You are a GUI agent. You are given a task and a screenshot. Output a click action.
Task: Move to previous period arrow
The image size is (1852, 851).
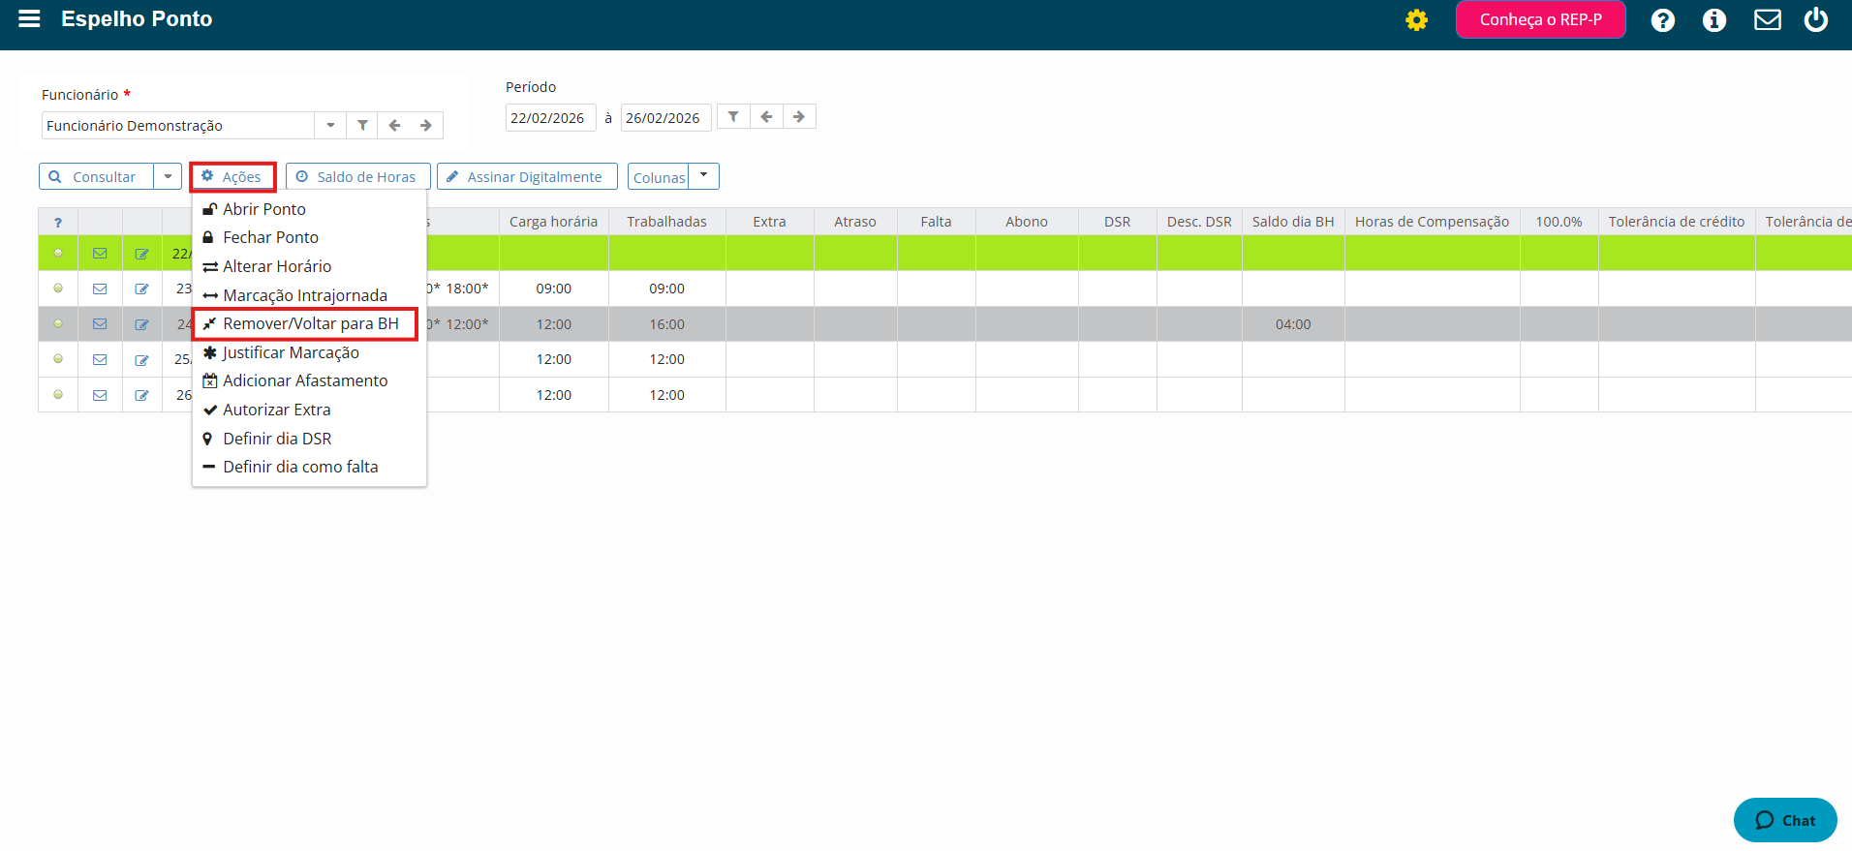[x=766, y=116]
